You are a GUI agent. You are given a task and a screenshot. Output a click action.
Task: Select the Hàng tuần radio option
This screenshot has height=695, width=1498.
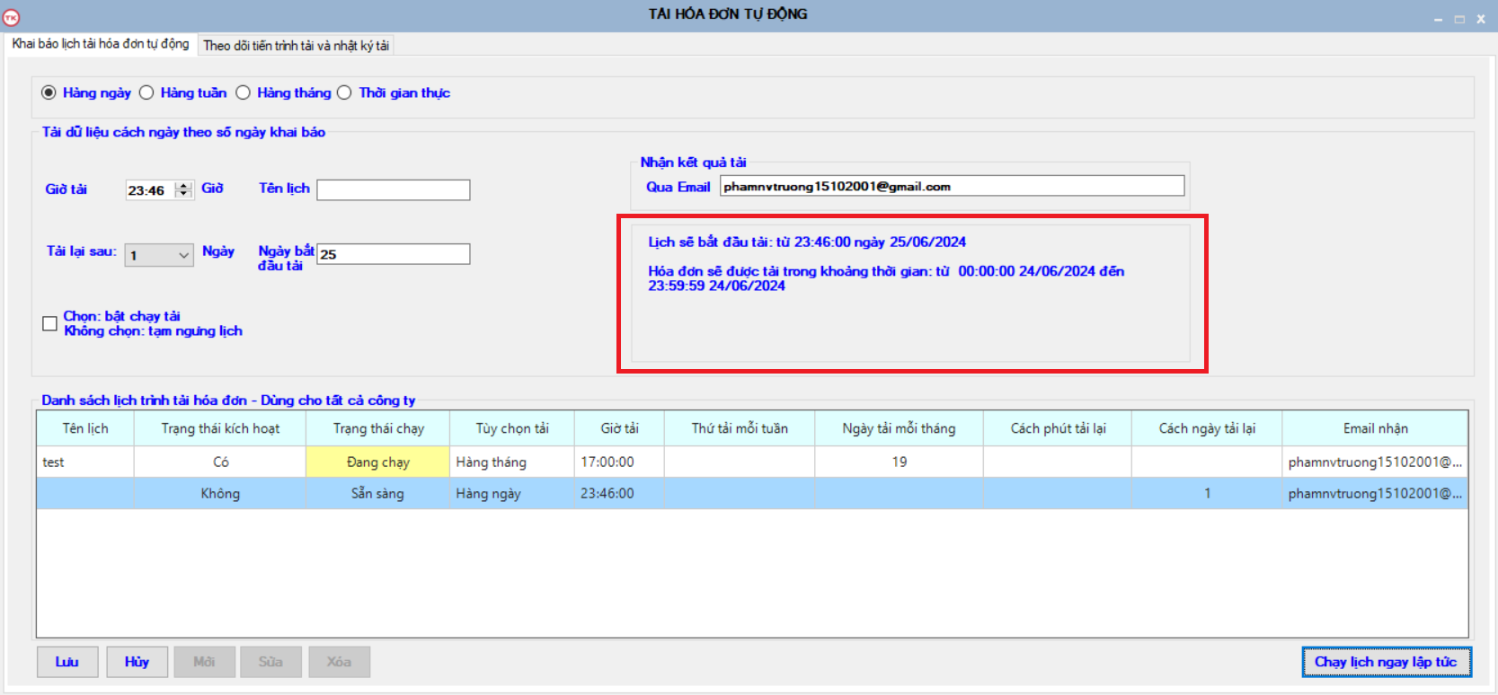point(146,92)
